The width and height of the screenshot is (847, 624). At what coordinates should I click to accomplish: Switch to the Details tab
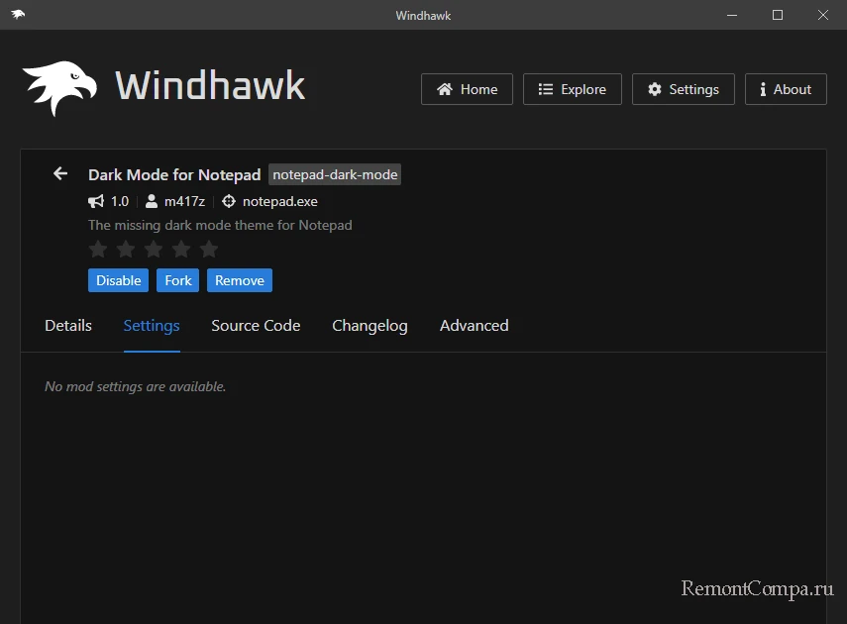68,326
